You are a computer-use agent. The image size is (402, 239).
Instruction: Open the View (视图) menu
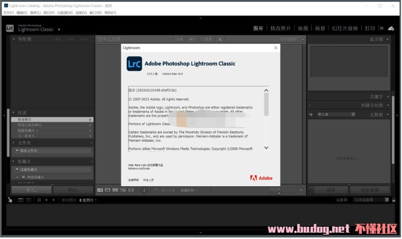[x=81, y=13]
